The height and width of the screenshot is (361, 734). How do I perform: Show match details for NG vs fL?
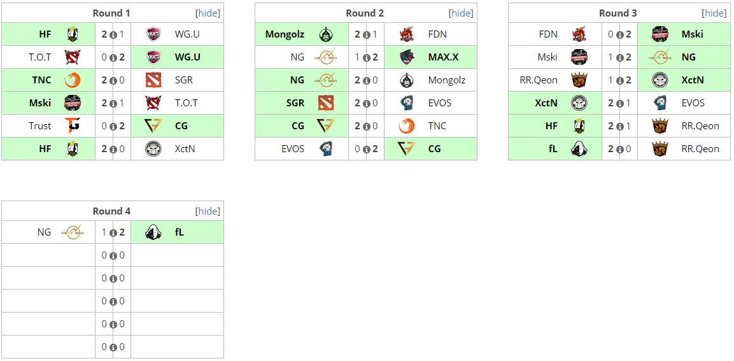click(113, 232)
